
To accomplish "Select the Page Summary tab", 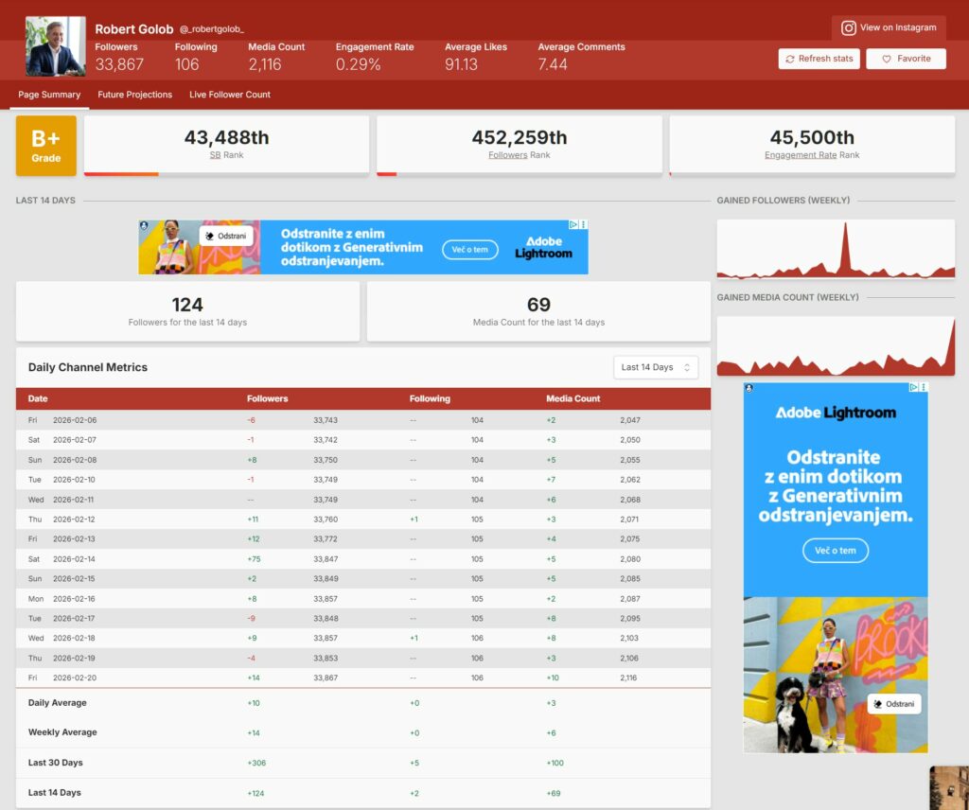I will (49, 95).
